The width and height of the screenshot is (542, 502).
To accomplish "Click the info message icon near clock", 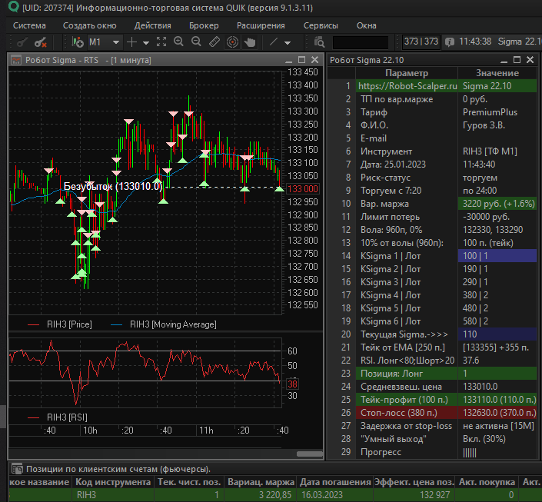I will (450, 42).
